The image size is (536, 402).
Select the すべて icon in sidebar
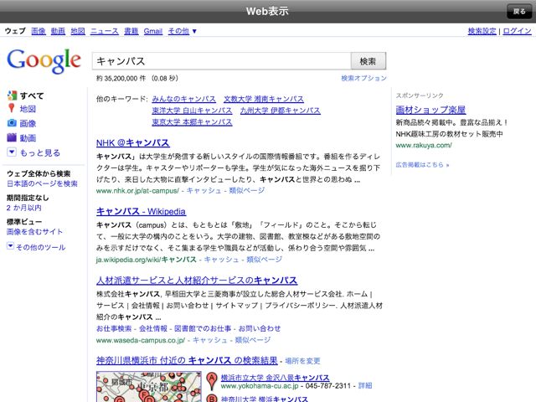12,95
